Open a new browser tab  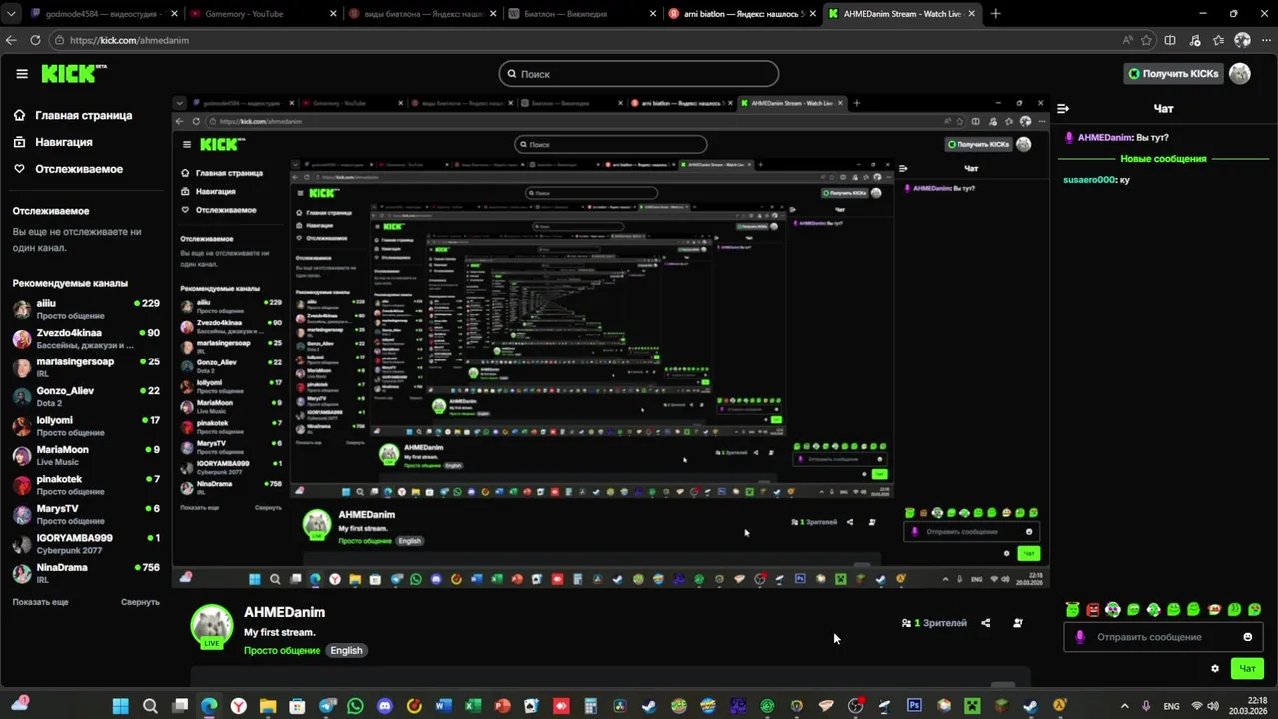(995, 14)
